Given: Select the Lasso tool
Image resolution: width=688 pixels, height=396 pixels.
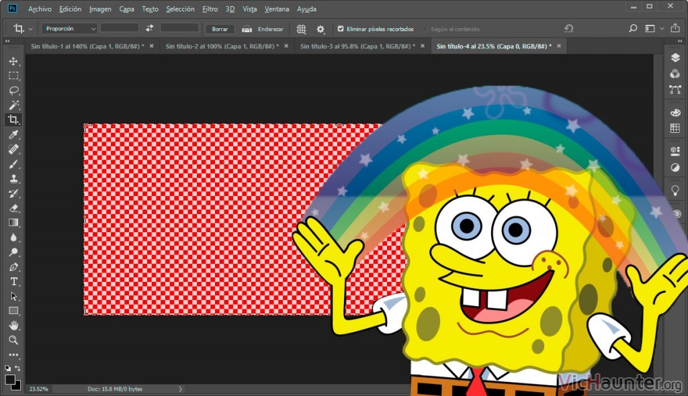Looking at the screenshot, I should pos(13,91).
